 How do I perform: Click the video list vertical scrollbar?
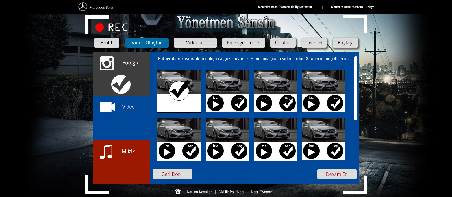coord(355,88)
